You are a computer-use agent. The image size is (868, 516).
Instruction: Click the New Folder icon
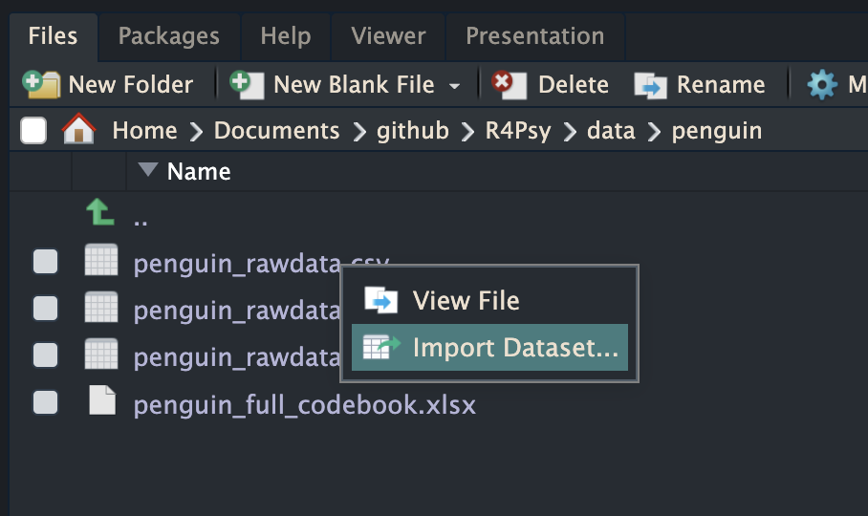pyautogui.click(x=38, y=84)
